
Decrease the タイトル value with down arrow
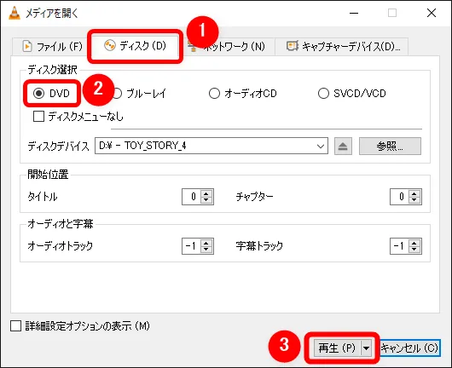pos(206,200)
